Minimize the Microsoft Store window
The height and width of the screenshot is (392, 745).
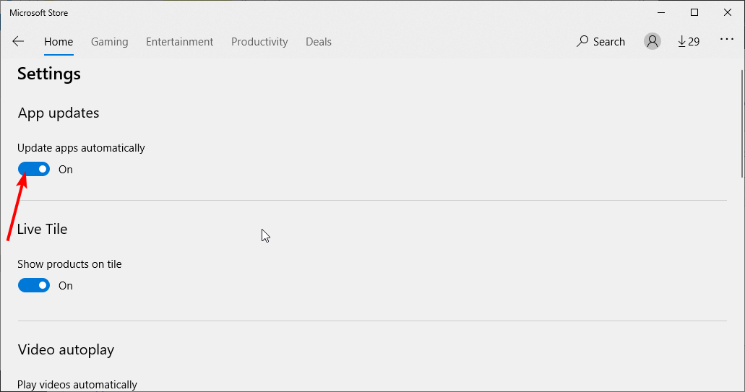(x=661, y=13)
